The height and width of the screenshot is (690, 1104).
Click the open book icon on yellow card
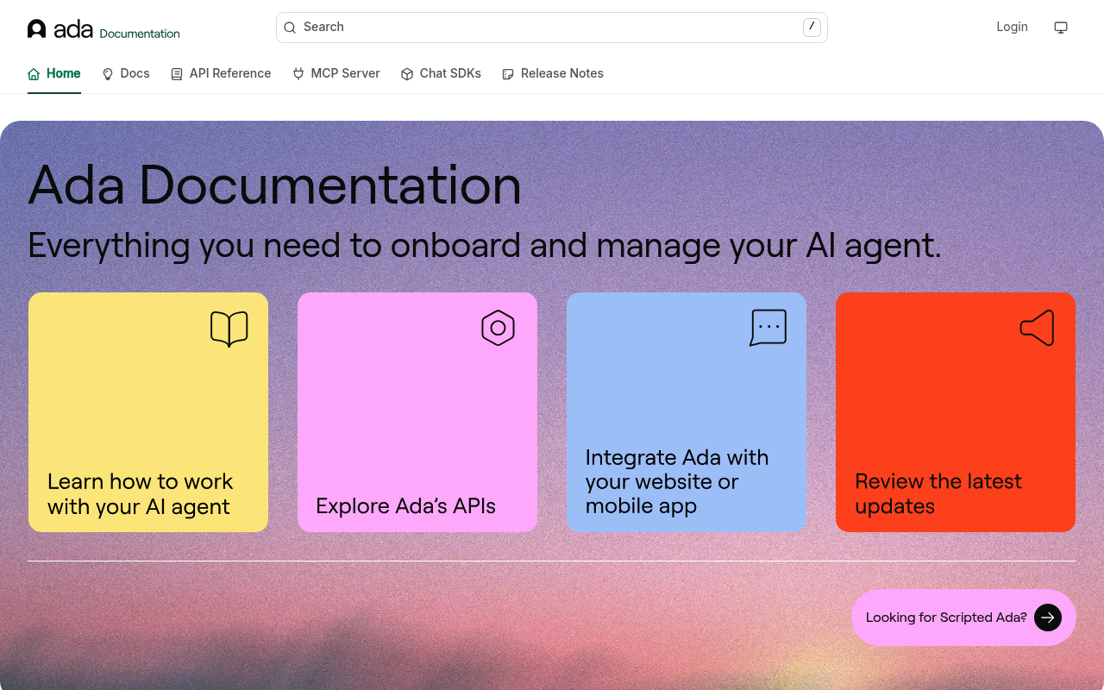point(229,329)
